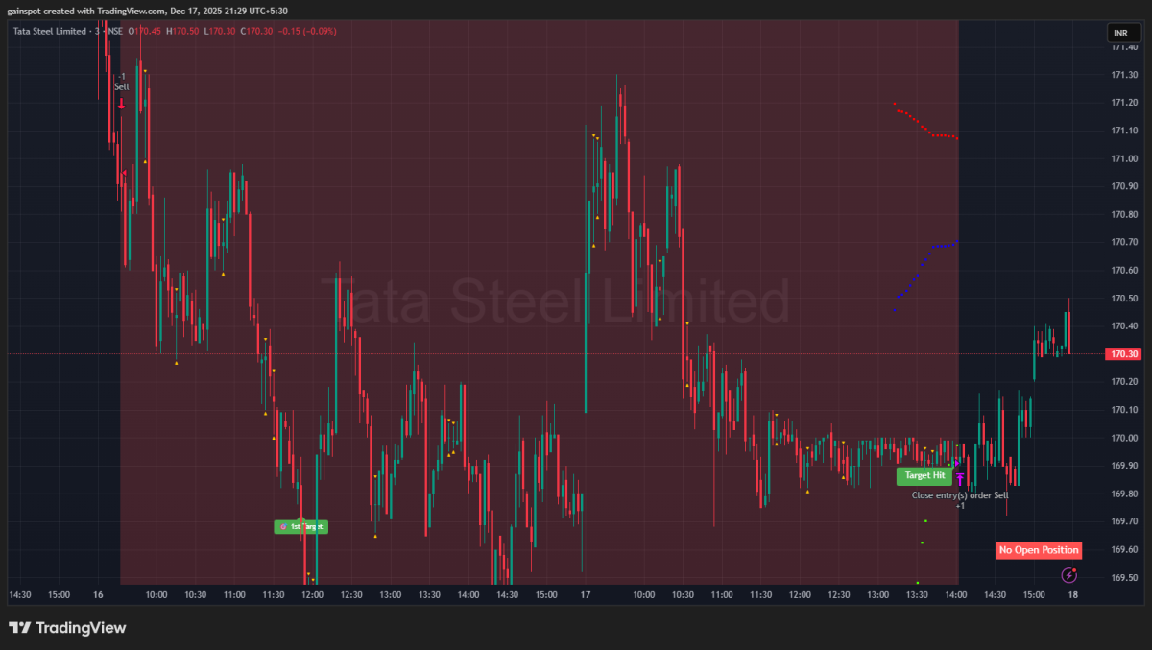
Task: Click the green Target Hit label
Action: 924,475
